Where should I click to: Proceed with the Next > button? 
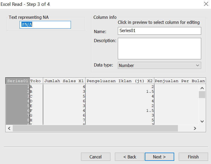click(x=159, y=157)
